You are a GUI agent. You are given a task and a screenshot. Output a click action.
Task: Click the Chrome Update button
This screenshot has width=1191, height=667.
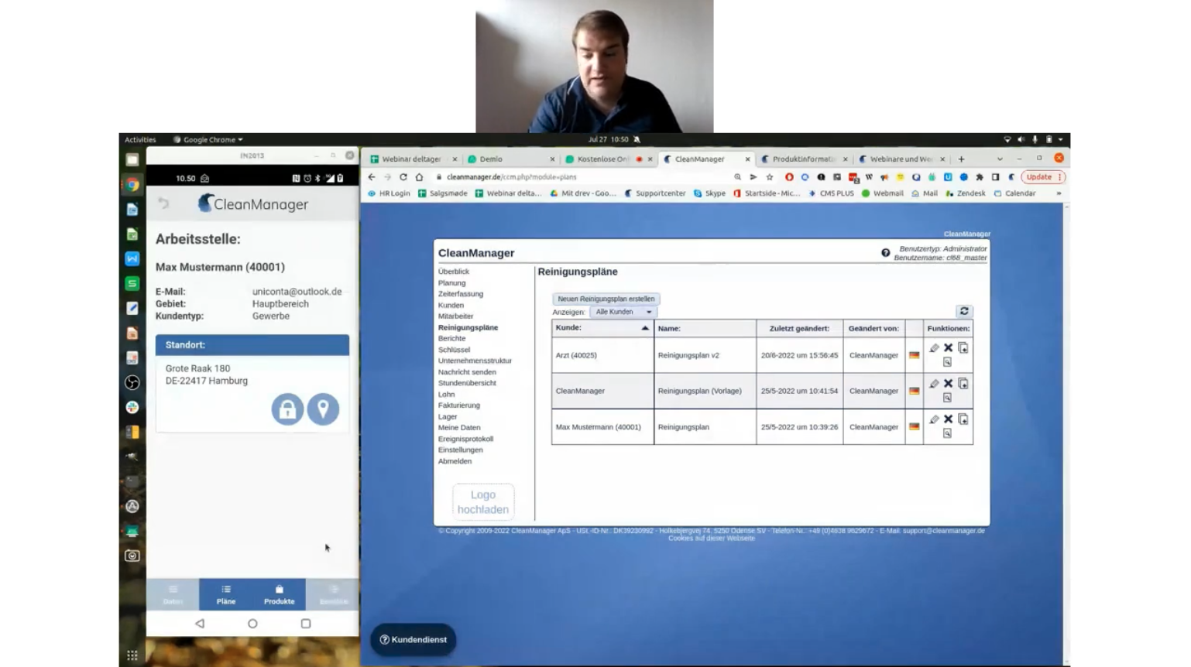click(1043, 177)
